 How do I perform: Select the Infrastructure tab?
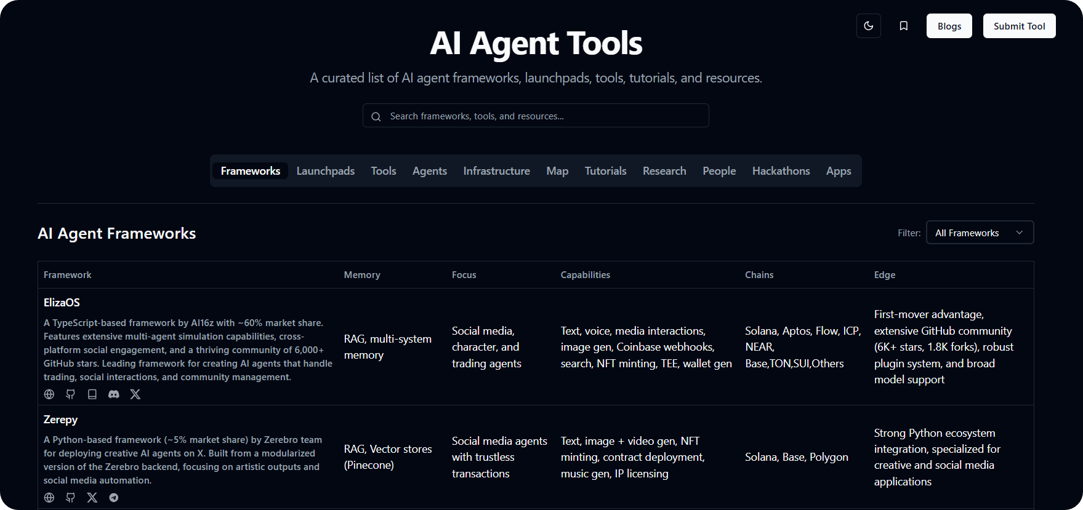point(496,171)
